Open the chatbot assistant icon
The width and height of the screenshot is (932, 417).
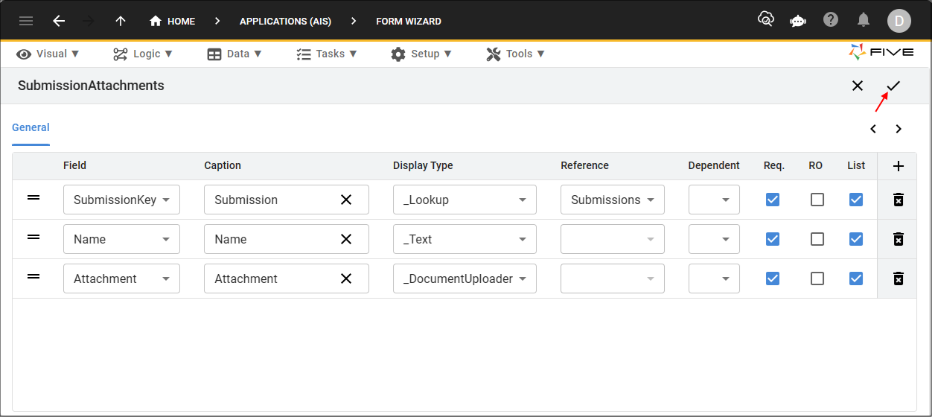tap(798, 20)
